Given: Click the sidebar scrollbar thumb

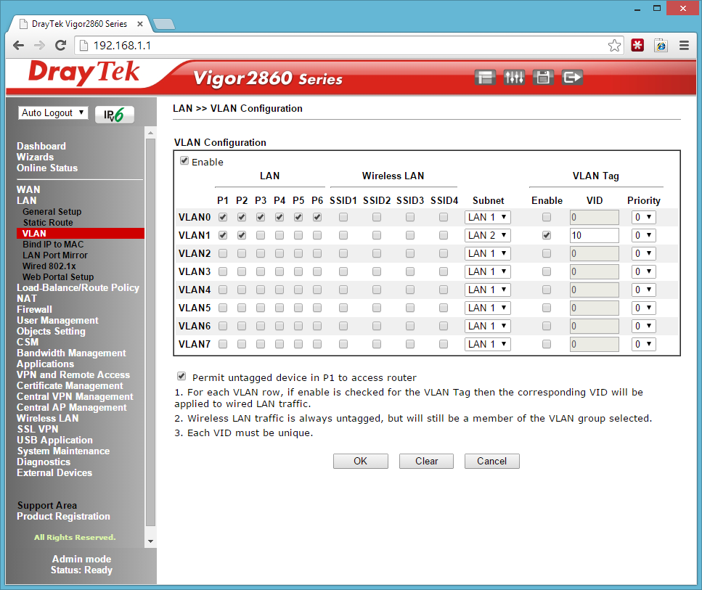Looking at the screenshot, I should click(150, 332).
